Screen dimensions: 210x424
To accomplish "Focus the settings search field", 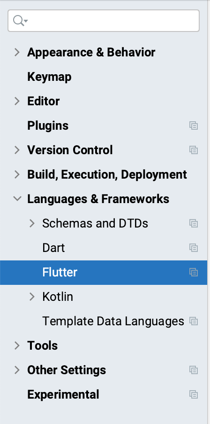I will point(104,21).
